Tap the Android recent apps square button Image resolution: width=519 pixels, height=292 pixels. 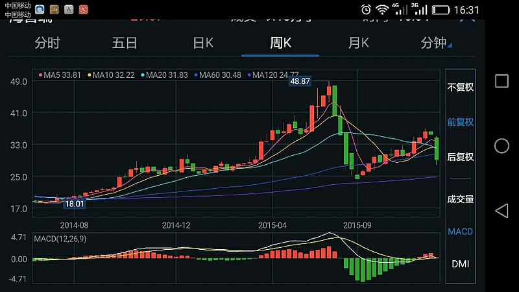pos(501,80)
